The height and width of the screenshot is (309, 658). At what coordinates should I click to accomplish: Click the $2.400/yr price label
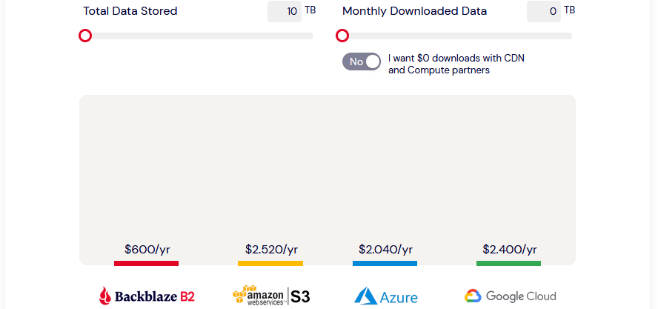(x=510, y=250)
